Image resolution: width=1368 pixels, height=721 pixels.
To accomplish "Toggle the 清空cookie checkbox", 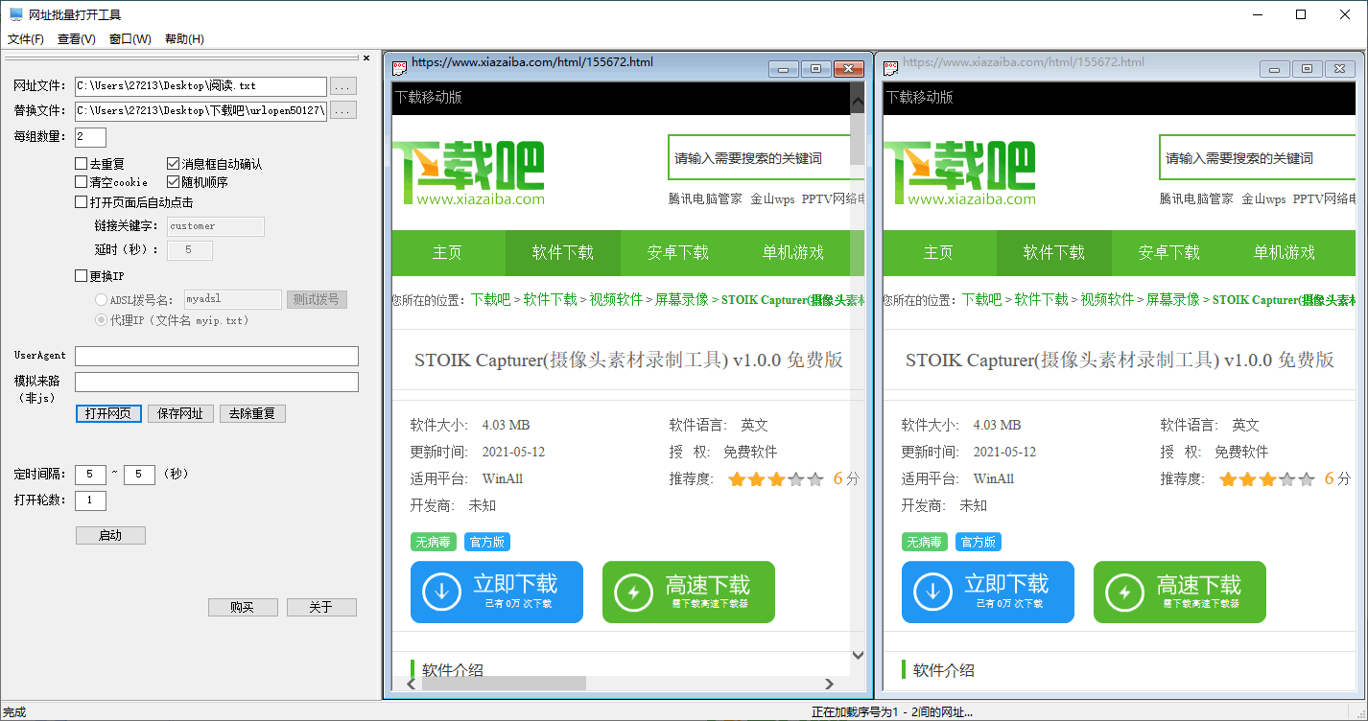I will [x=81, y=181].
